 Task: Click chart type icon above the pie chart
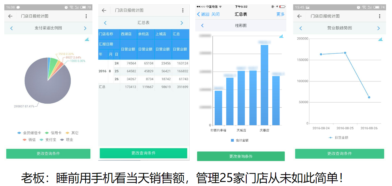(x=87, y=39)
